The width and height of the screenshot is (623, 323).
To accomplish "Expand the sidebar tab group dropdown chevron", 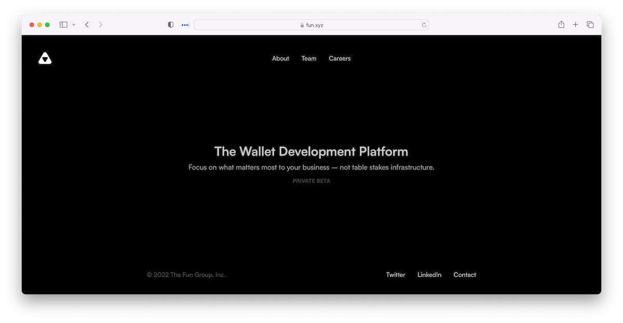I will click(74, 25).
